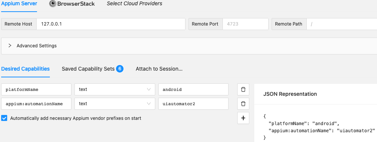Click into the Remote Path field
The width and height of the screenshot is (377, 142).
coord(341,24)
